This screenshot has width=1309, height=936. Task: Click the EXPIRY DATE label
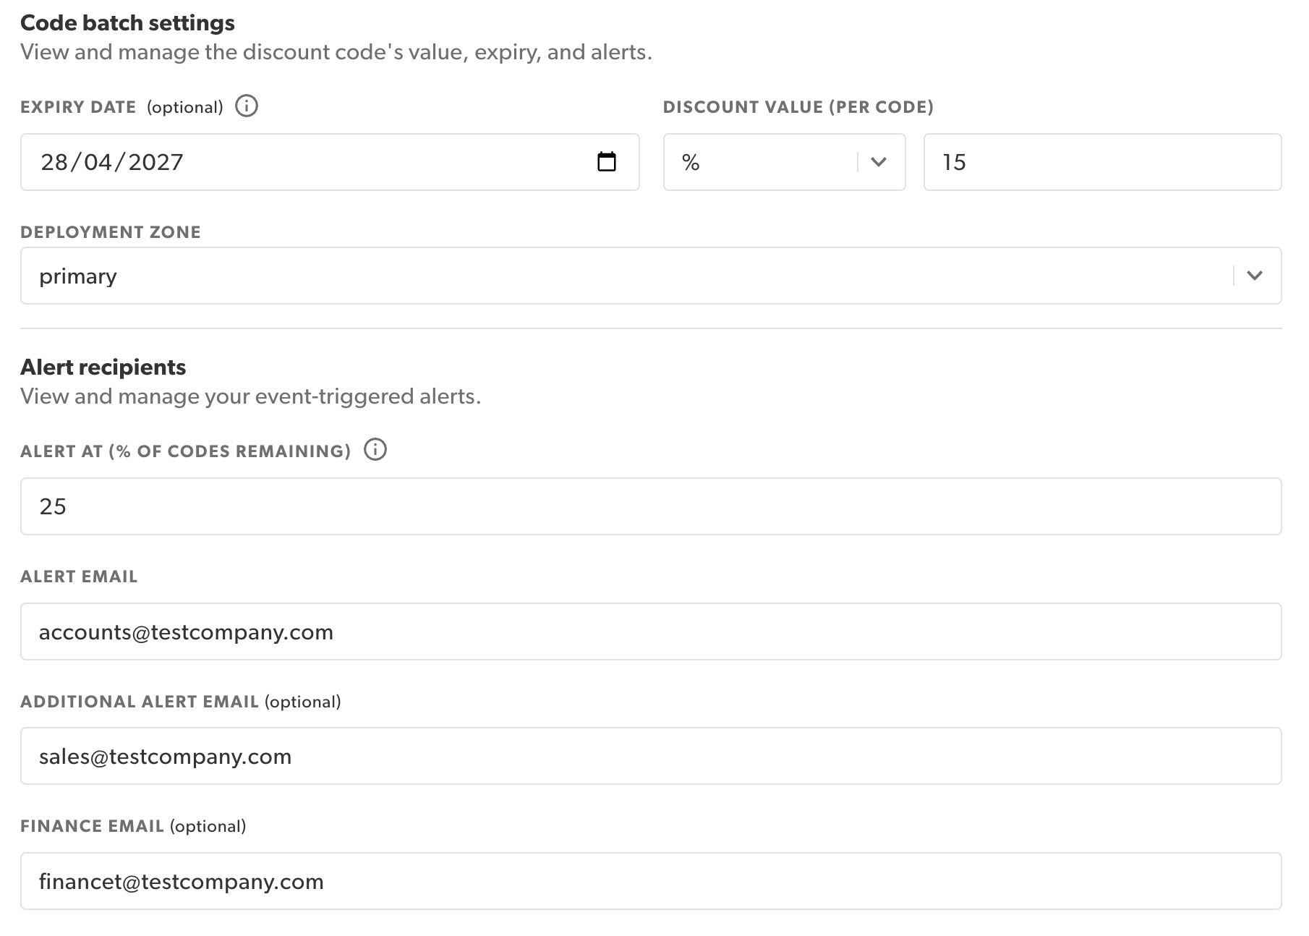(x=78, y=107)
